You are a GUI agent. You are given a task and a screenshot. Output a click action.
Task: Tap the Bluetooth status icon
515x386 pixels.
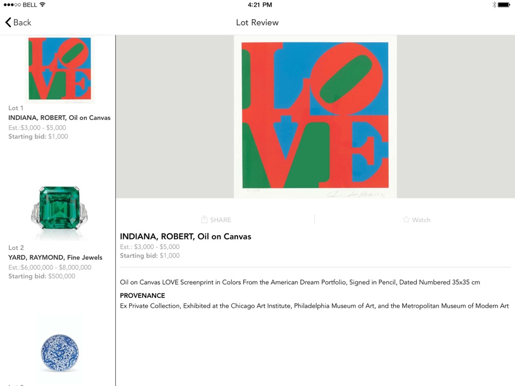[x=494, y=5]
